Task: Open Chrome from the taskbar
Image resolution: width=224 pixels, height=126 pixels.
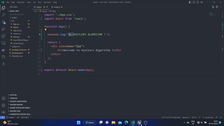Action: (139, 122)
